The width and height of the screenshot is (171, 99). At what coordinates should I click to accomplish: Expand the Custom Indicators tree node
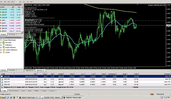click(x=1, y=50)
